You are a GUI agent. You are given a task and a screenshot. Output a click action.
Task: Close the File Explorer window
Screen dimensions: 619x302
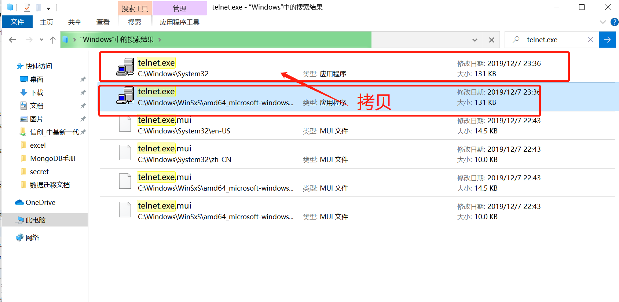tap(608, 7)
